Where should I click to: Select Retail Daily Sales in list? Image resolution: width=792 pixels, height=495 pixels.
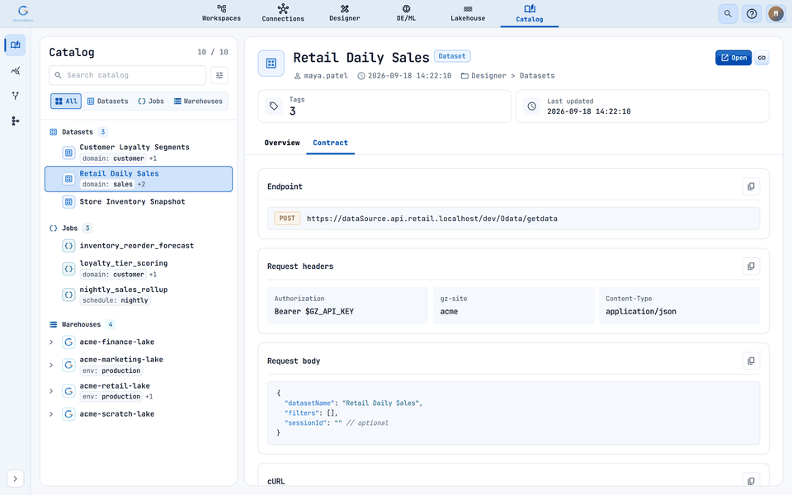(x=139, y=179)
